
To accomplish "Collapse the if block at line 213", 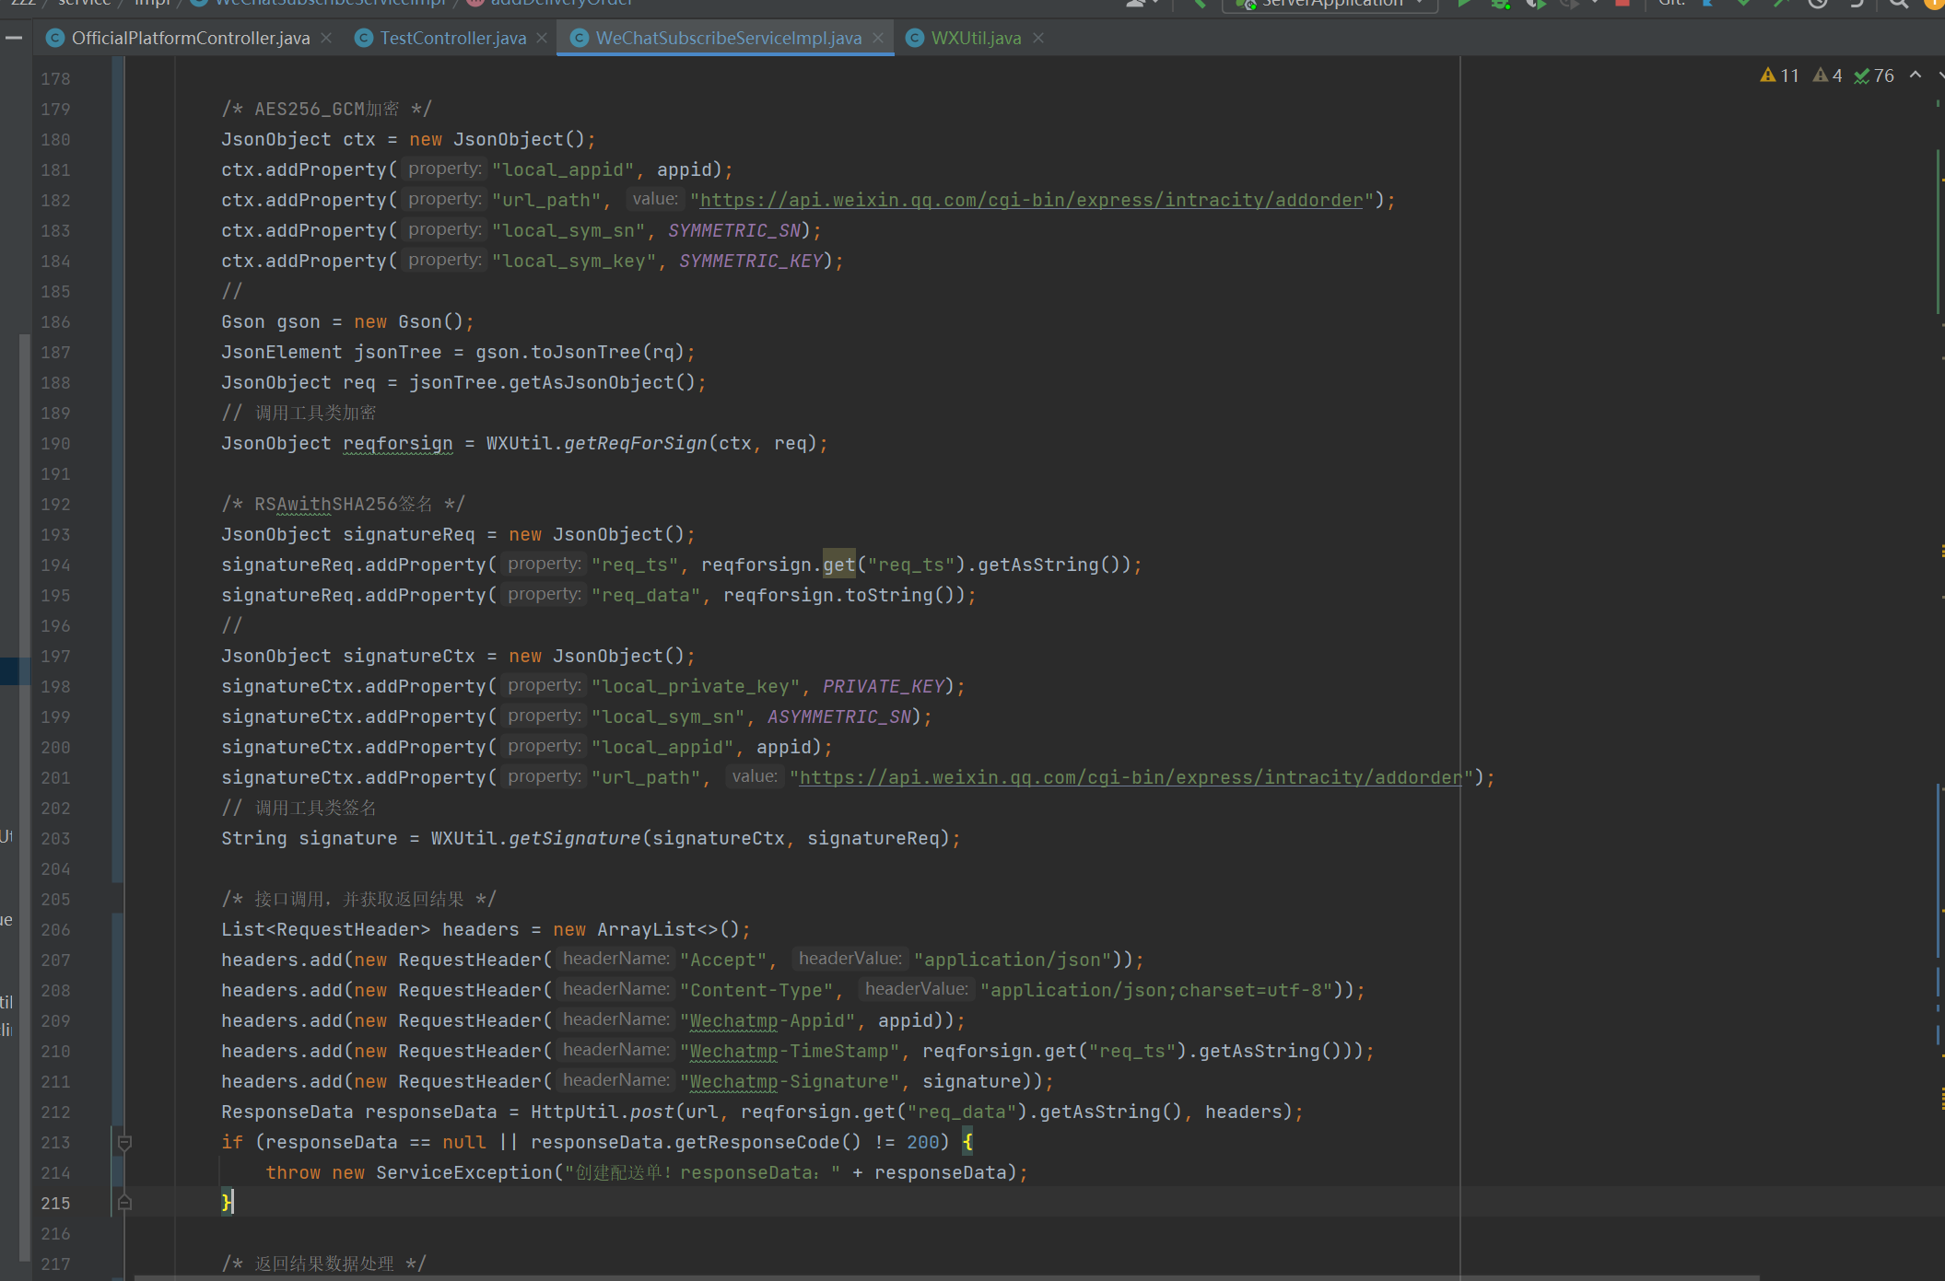I will tap(124, 1142).
